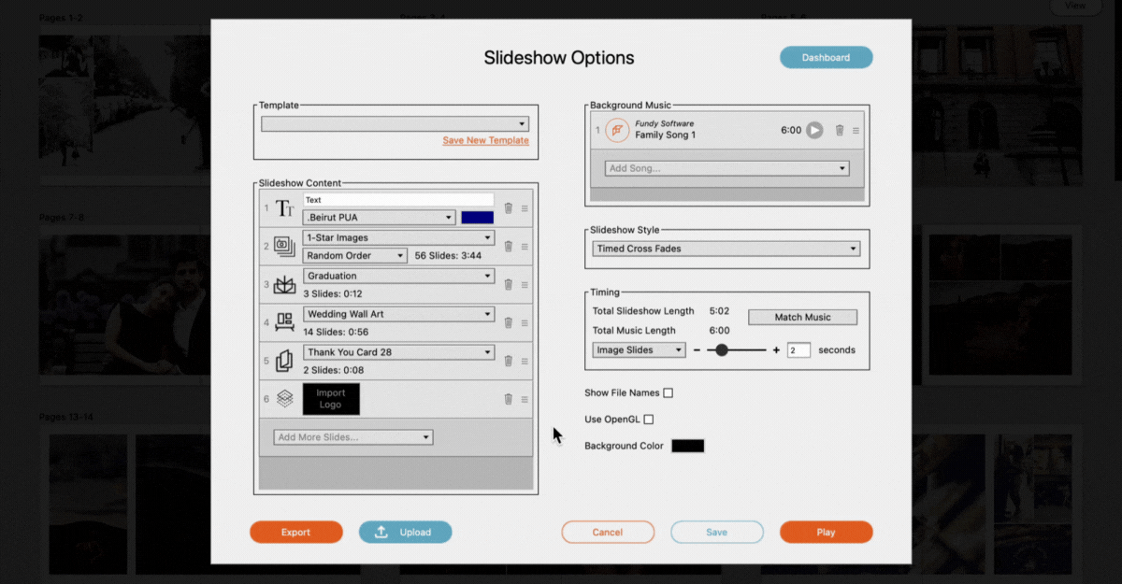
Task: Click the blue text color swatch
Action: click(477, 218)
